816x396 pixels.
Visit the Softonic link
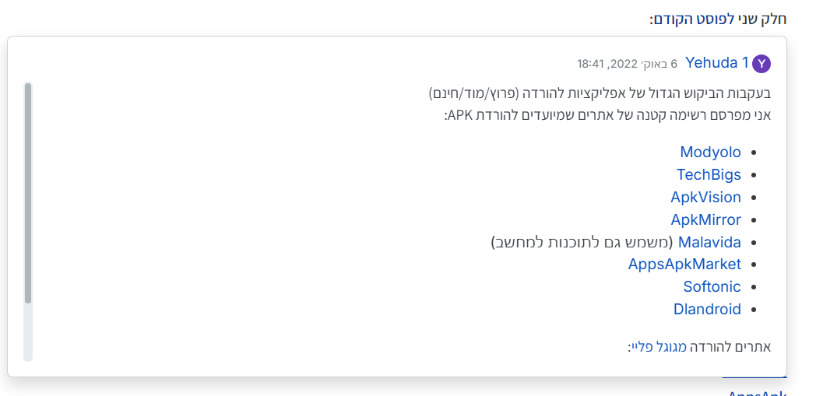(712, 287)
